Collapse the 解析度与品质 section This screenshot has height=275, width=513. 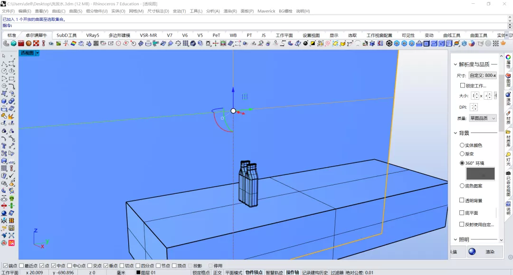(x=456, y=65)
